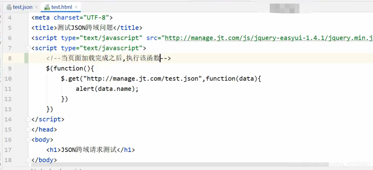
Task: Collapse the script block fold marker on line 7
Action: [x=28, y=48]
